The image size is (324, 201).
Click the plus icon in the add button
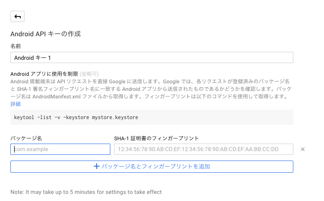pos(97,166)
